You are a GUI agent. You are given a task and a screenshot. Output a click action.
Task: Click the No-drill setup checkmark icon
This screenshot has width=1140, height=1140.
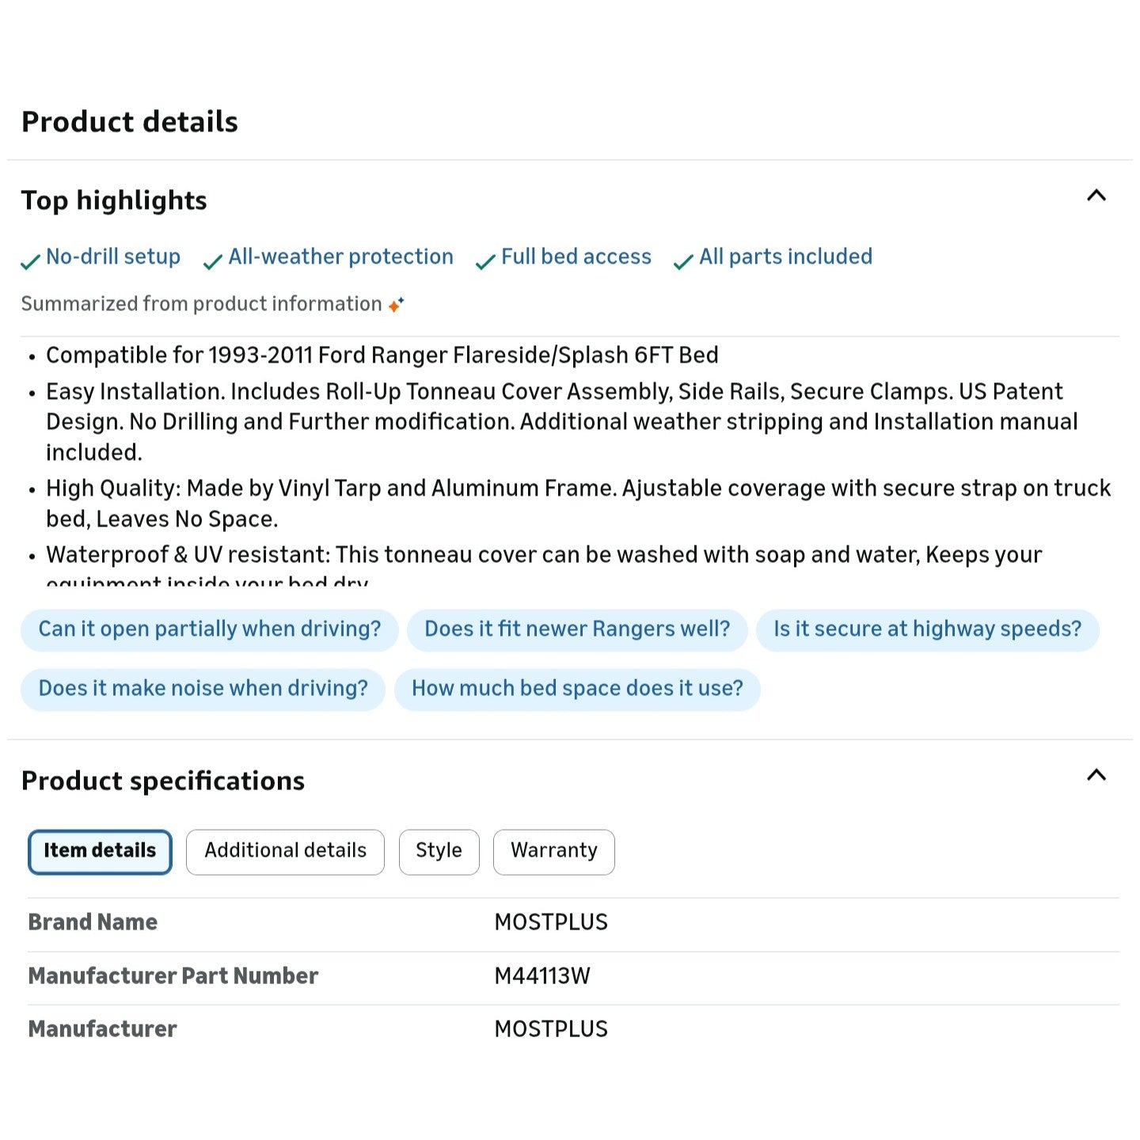coord(30,261)
